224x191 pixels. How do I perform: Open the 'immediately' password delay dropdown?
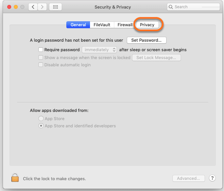pos(100,50)
